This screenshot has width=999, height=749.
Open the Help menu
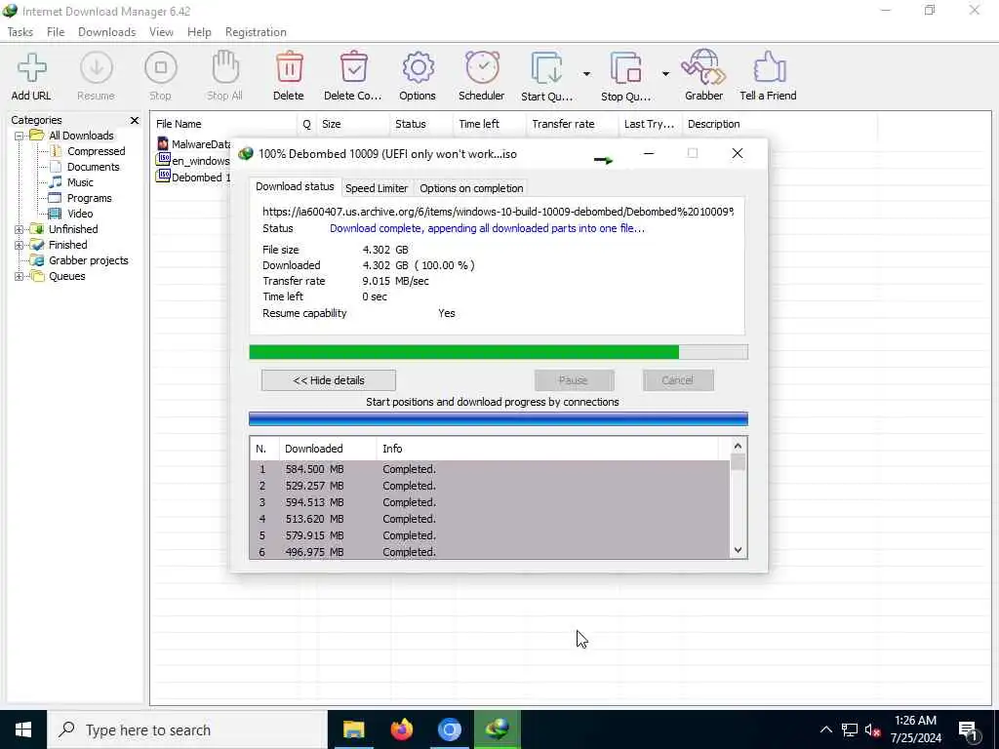[x=199, y=32]
